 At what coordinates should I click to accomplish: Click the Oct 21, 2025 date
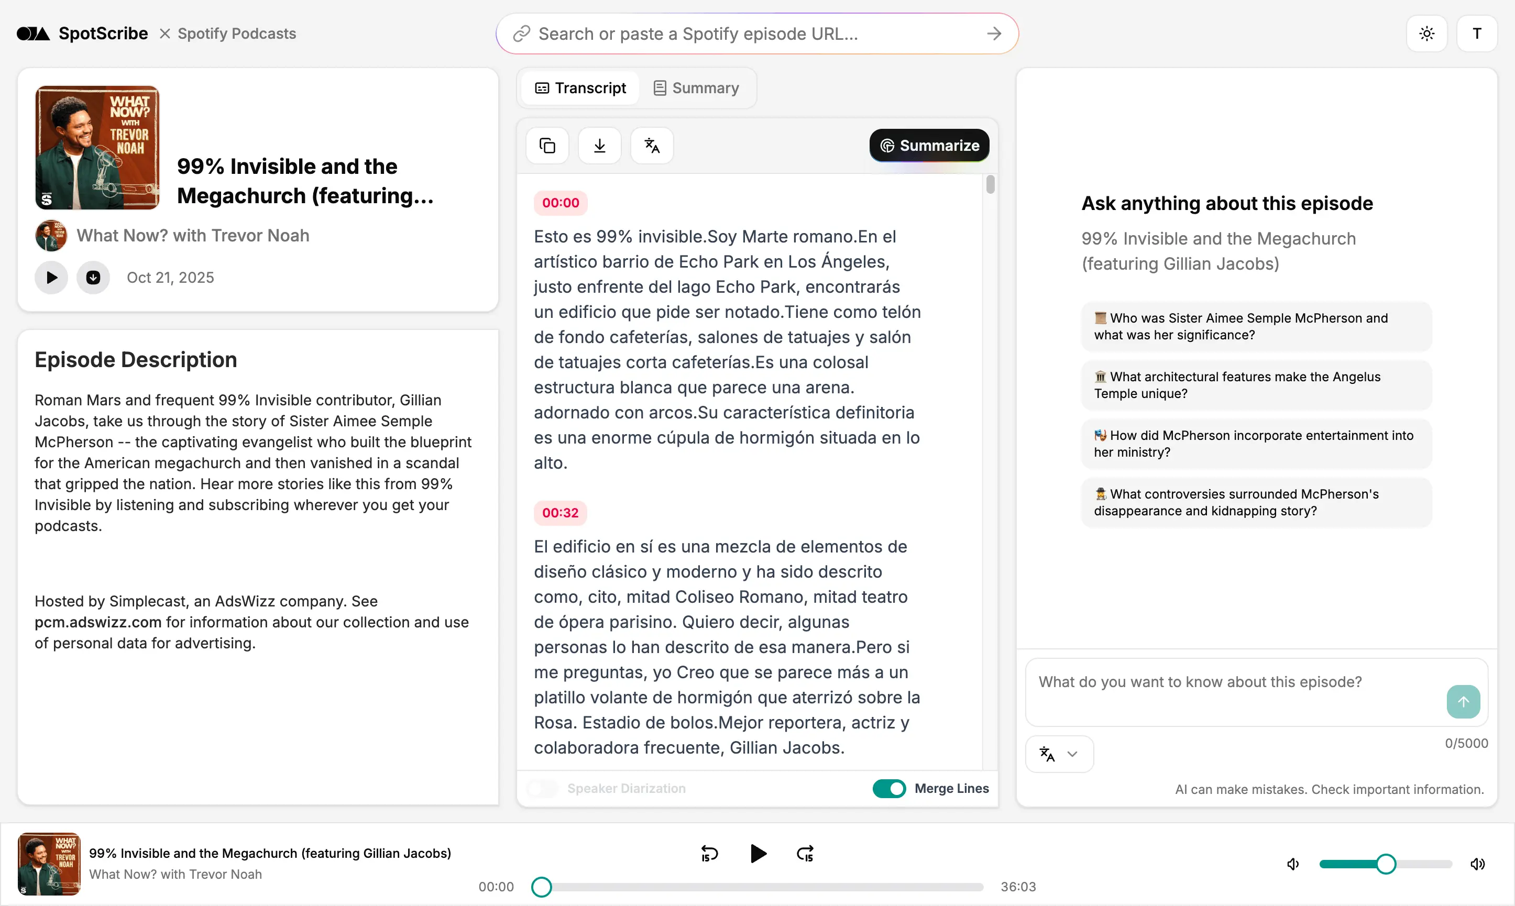(170, 278)
